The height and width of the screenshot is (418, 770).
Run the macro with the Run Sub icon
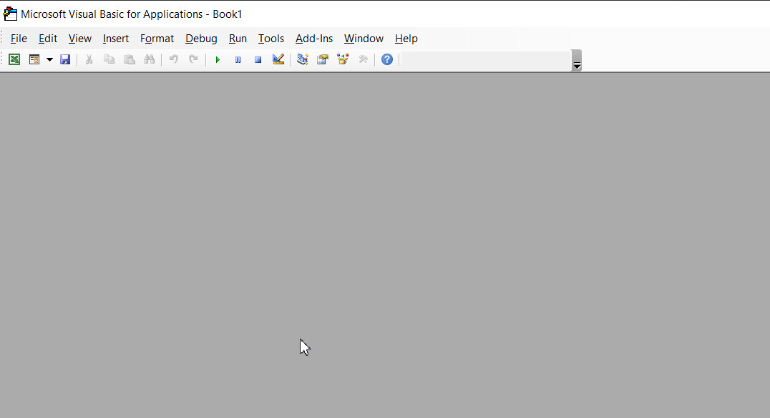218,59
